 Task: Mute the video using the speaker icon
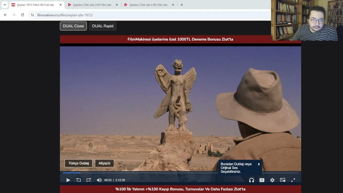[x=99, y=180]
